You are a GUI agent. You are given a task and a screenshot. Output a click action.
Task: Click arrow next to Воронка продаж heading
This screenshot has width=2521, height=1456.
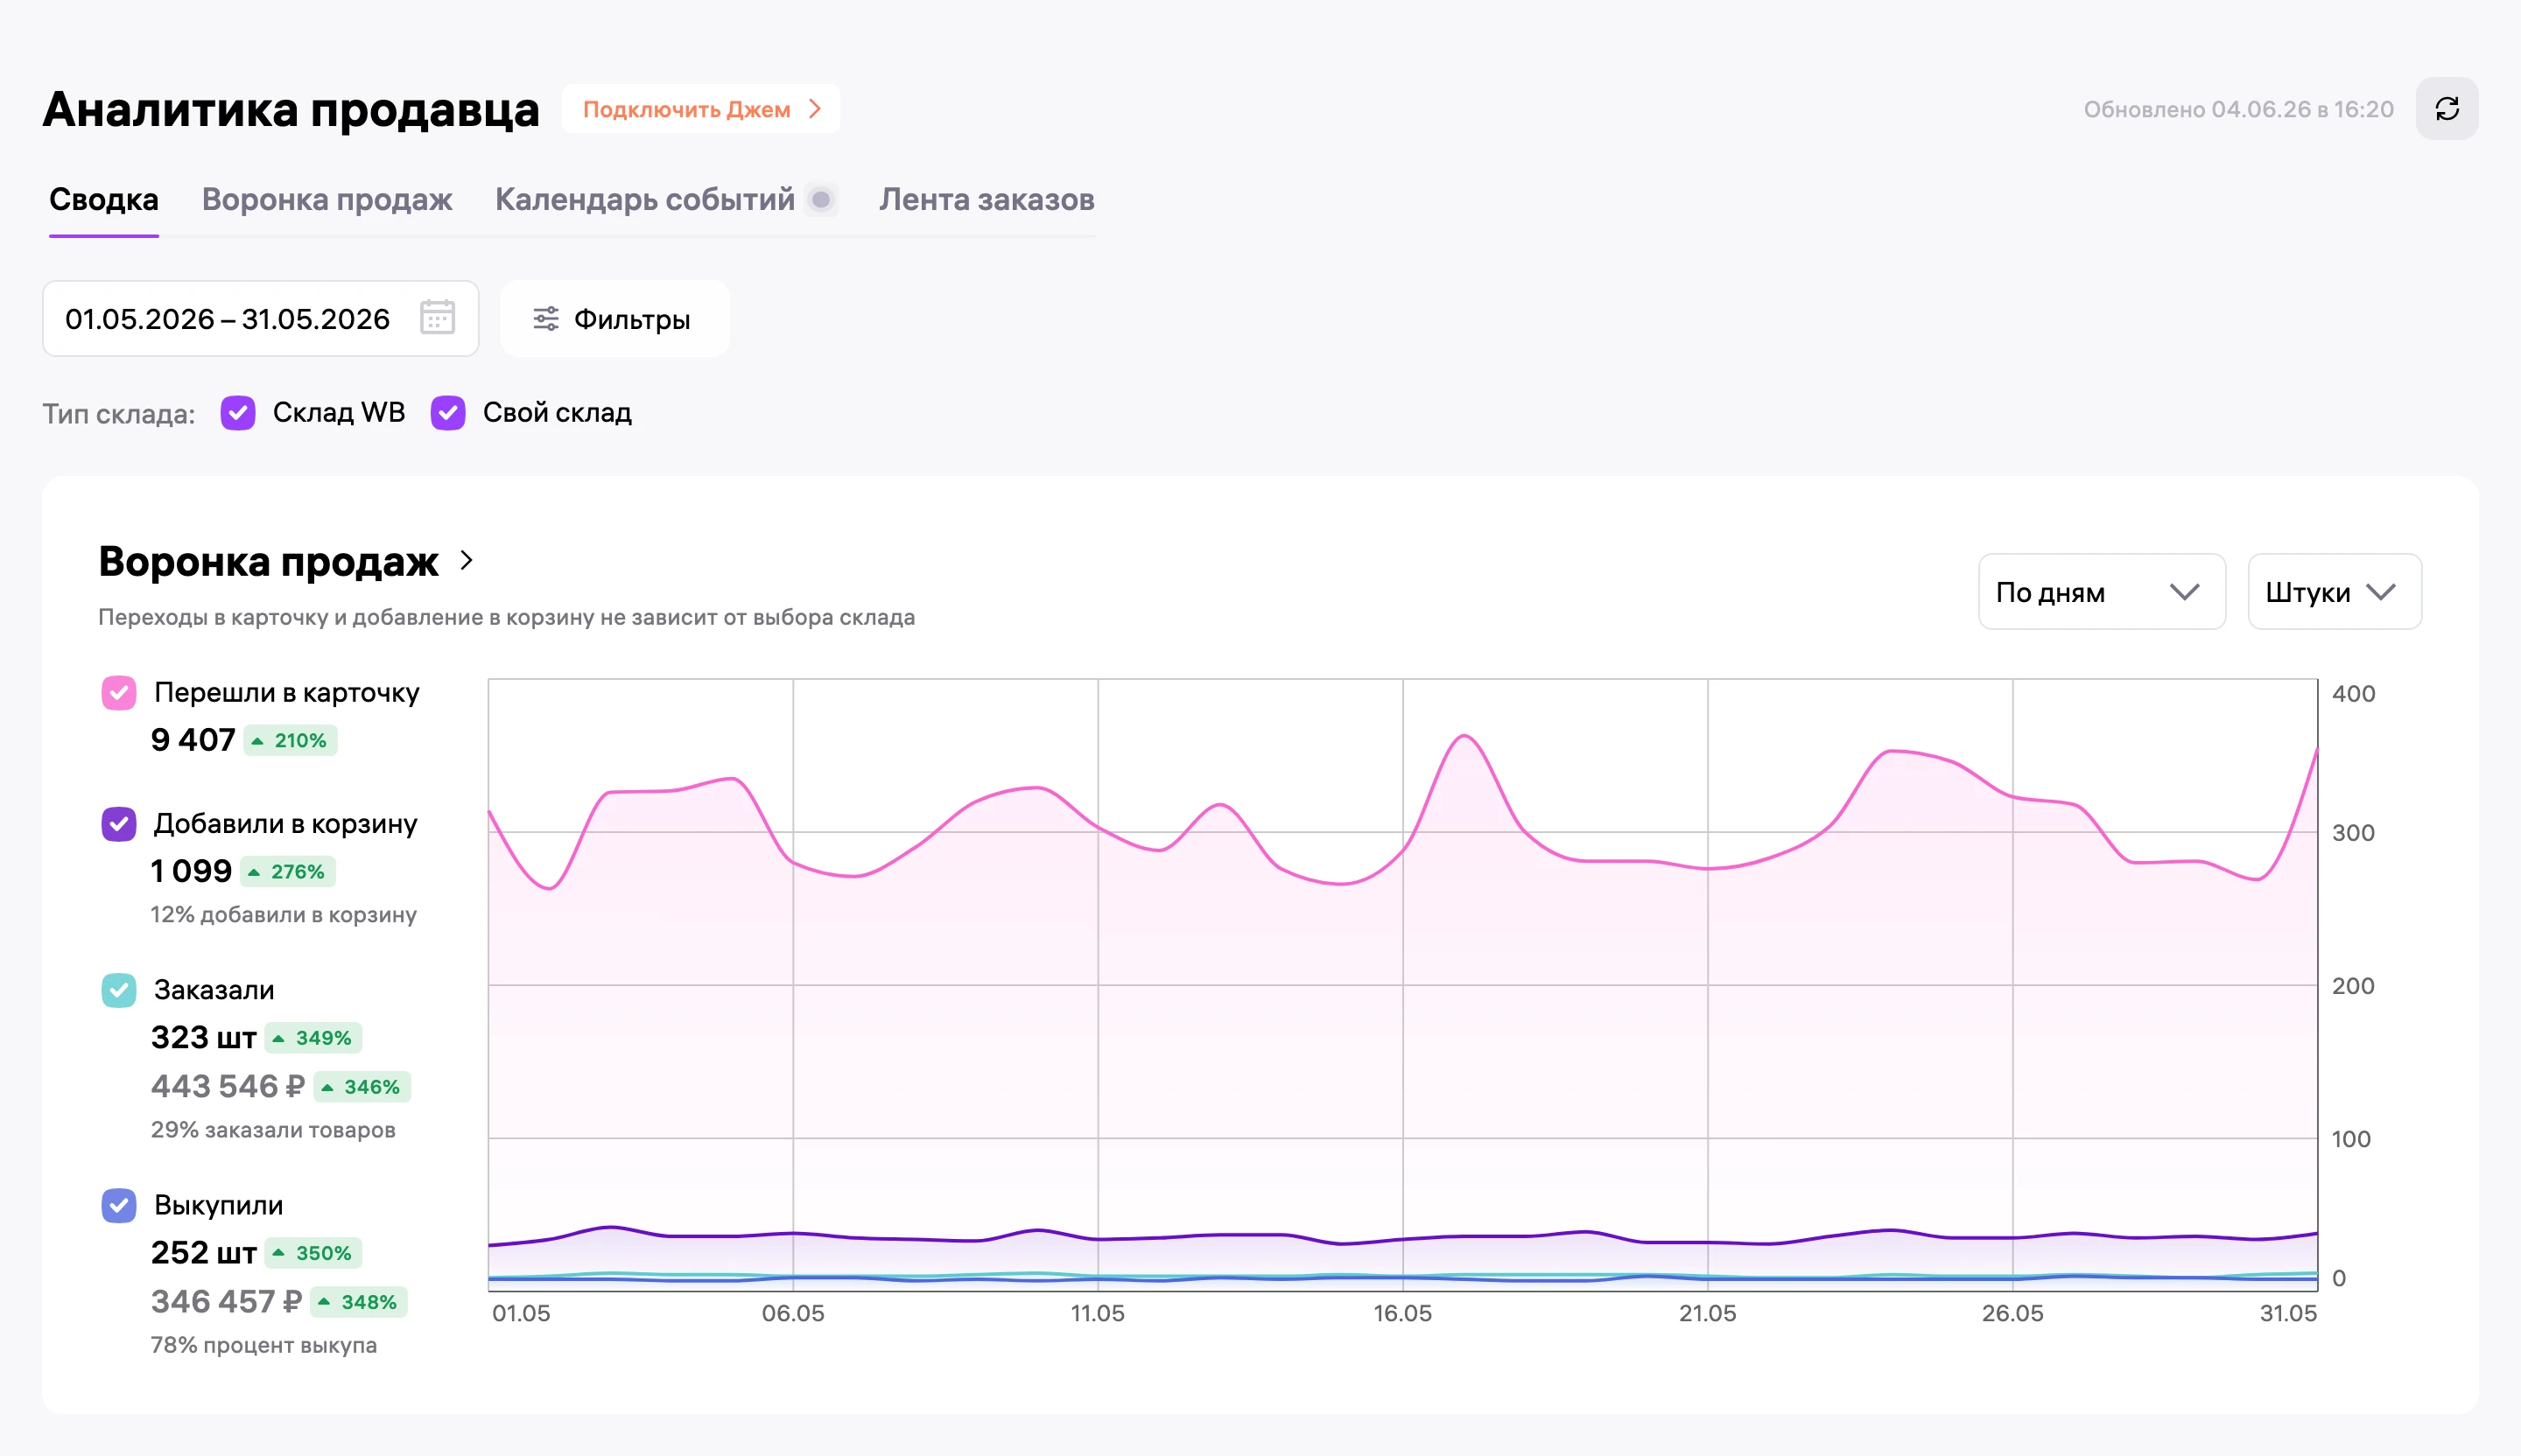[467, 561]
